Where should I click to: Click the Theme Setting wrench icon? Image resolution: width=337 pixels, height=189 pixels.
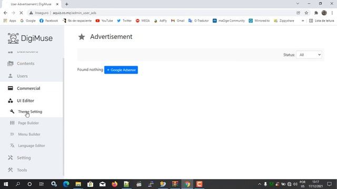click(12, 111)
